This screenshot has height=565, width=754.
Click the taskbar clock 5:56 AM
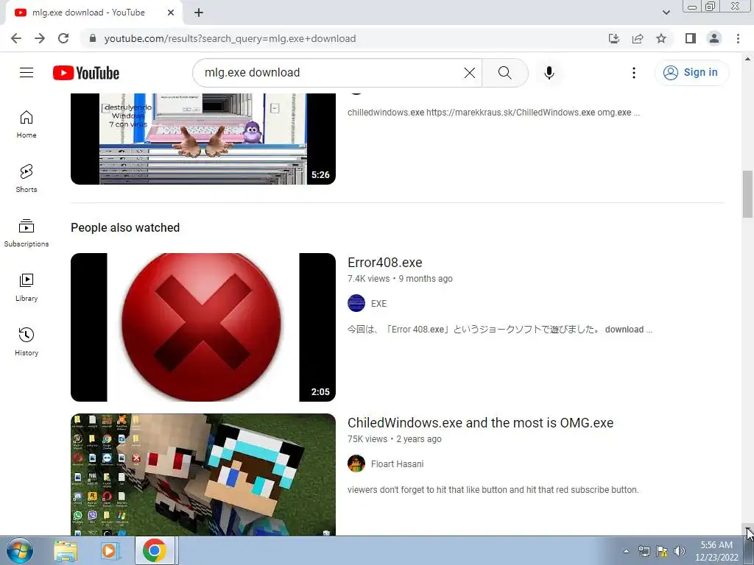[x=716, y=551]
